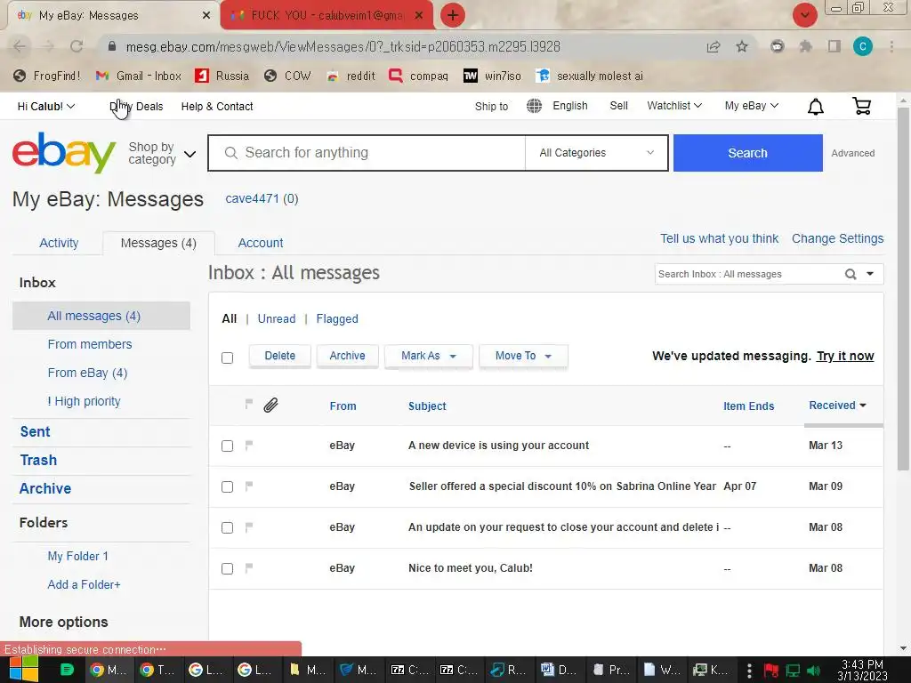Click the taskbar volume speaker icon

[x=815, y=671]
